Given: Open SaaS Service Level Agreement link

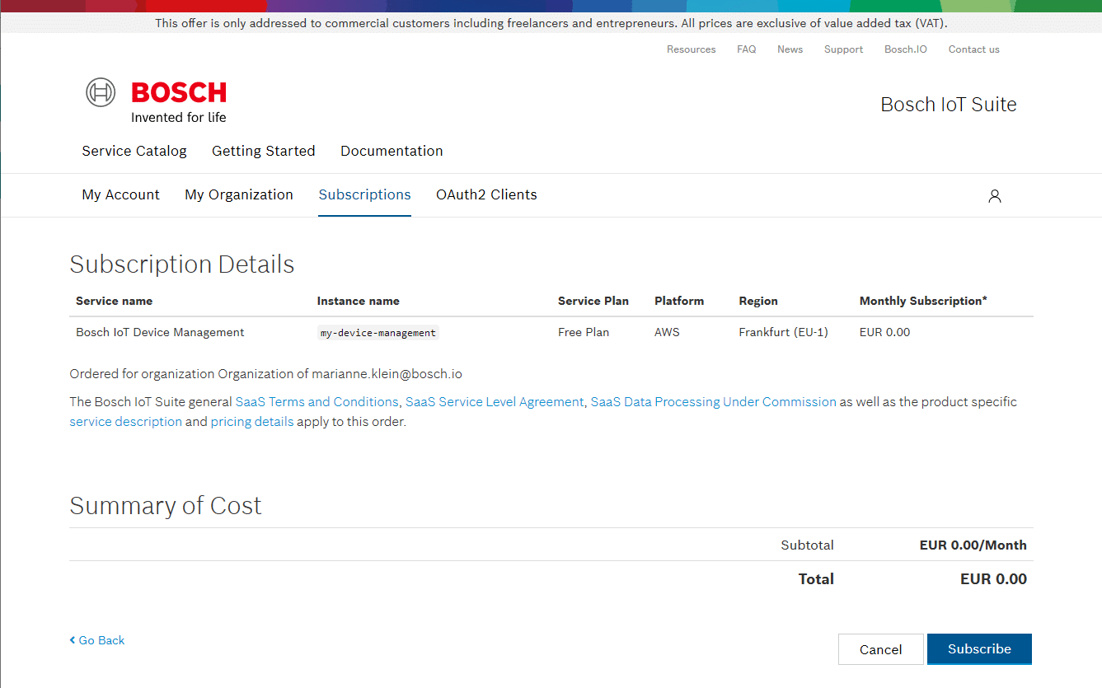Looking at the screenshot, I should click(495, 402).
